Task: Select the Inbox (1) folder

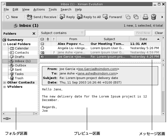Action: click(20, 61)
